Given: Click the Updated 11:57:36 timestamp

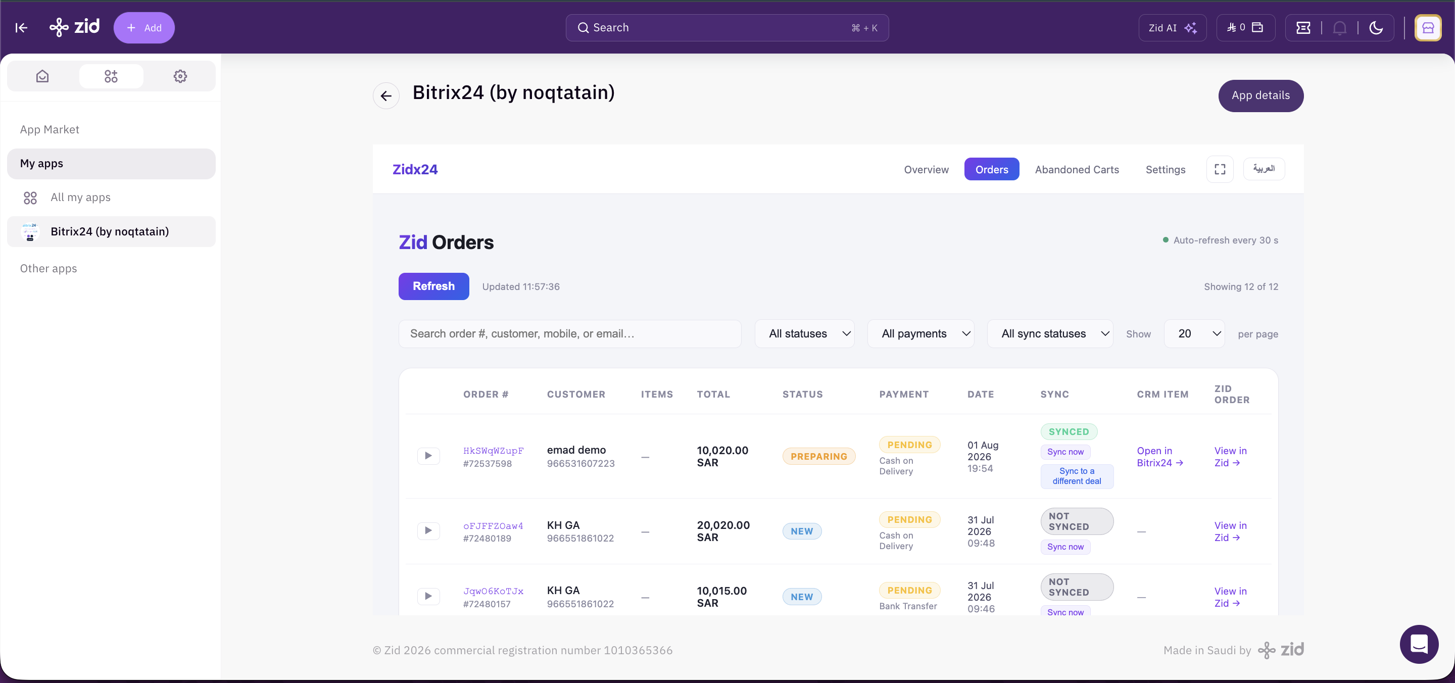Looking at the screenshot, I should (521, 286).
